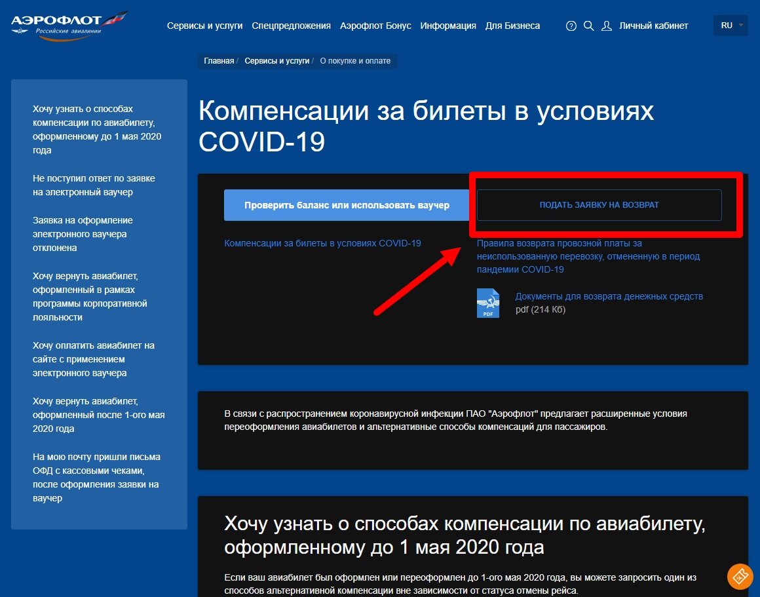The height and width of the screenshot is (597, 760).
Task: Open the PDF document icon
Action: [488, 303]
